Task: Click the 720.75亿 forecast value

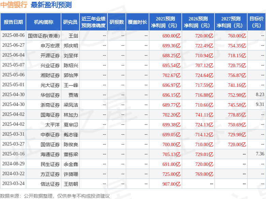Action: (x=237, y=65)
